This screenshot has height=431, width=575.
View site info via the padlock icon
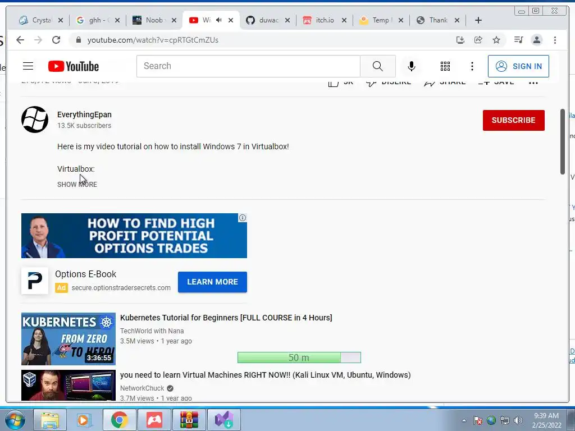78,40
